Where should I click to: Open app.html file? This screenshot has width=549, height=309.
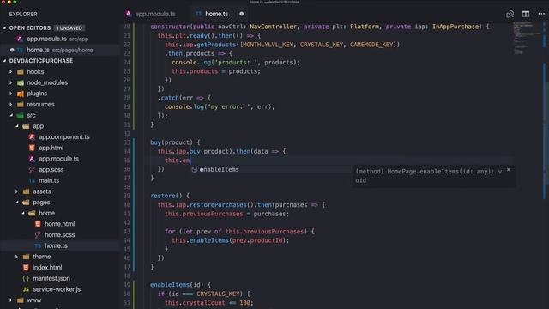coord(51,148)
